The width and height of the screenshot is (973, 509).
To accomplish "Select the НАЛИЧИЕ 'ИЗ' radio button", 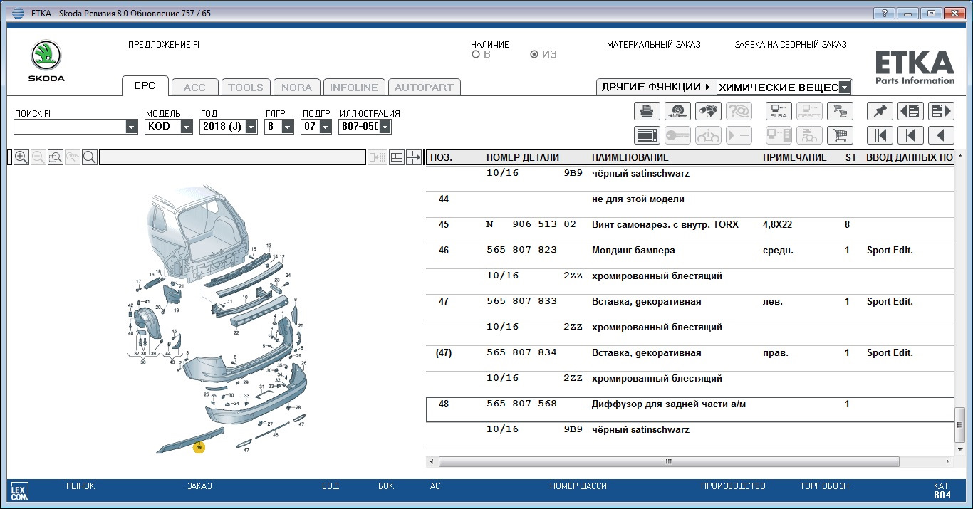I will (534, 55).
